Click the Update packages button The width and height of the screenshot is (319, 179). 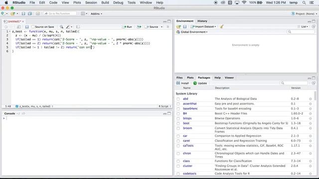click(200, 83)
